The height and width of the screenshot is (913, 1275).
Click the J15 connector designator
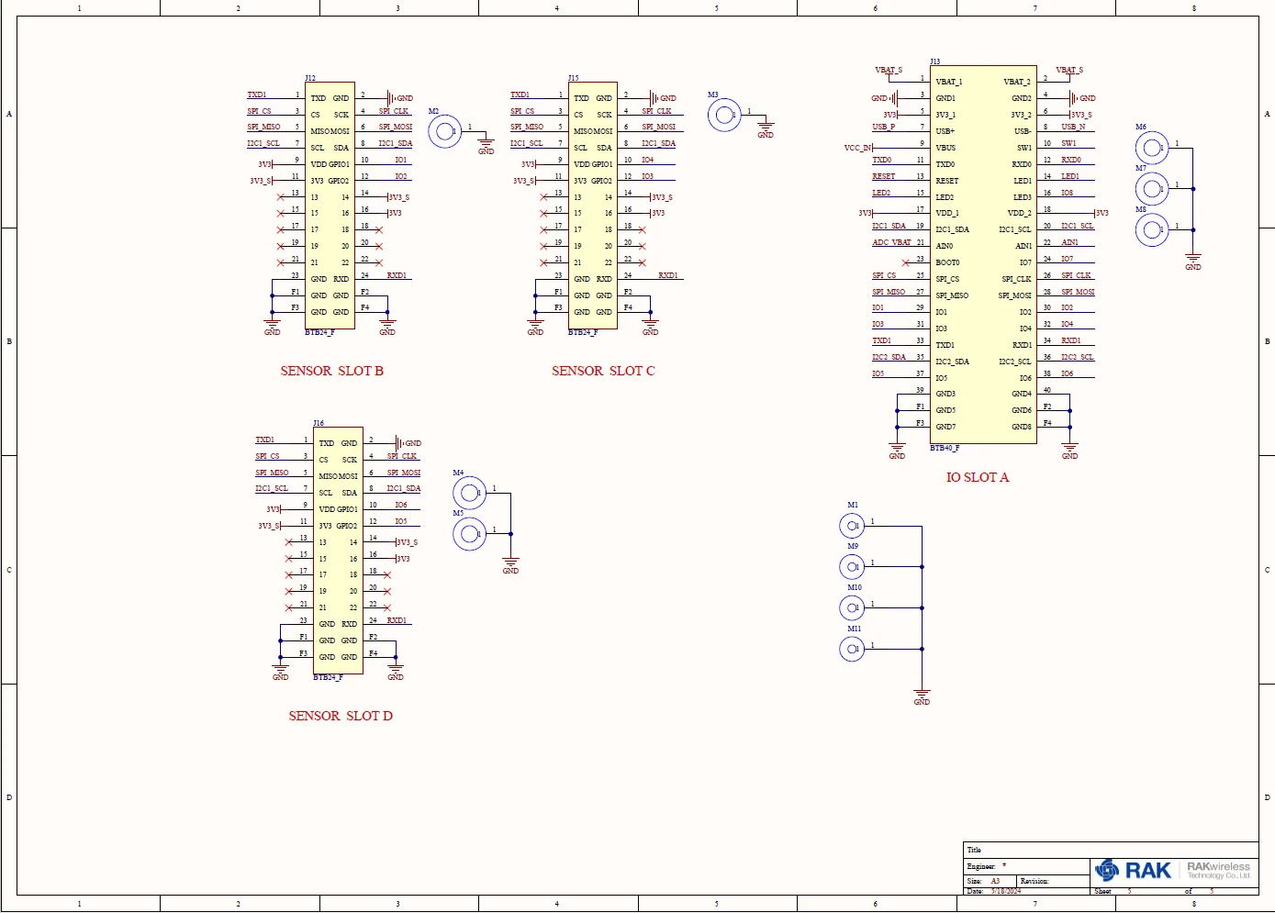click(x=574, y=78)
